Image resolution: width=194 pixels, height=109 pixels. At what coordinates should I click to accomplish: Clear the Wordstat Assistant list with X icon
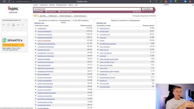coord(23,25)
